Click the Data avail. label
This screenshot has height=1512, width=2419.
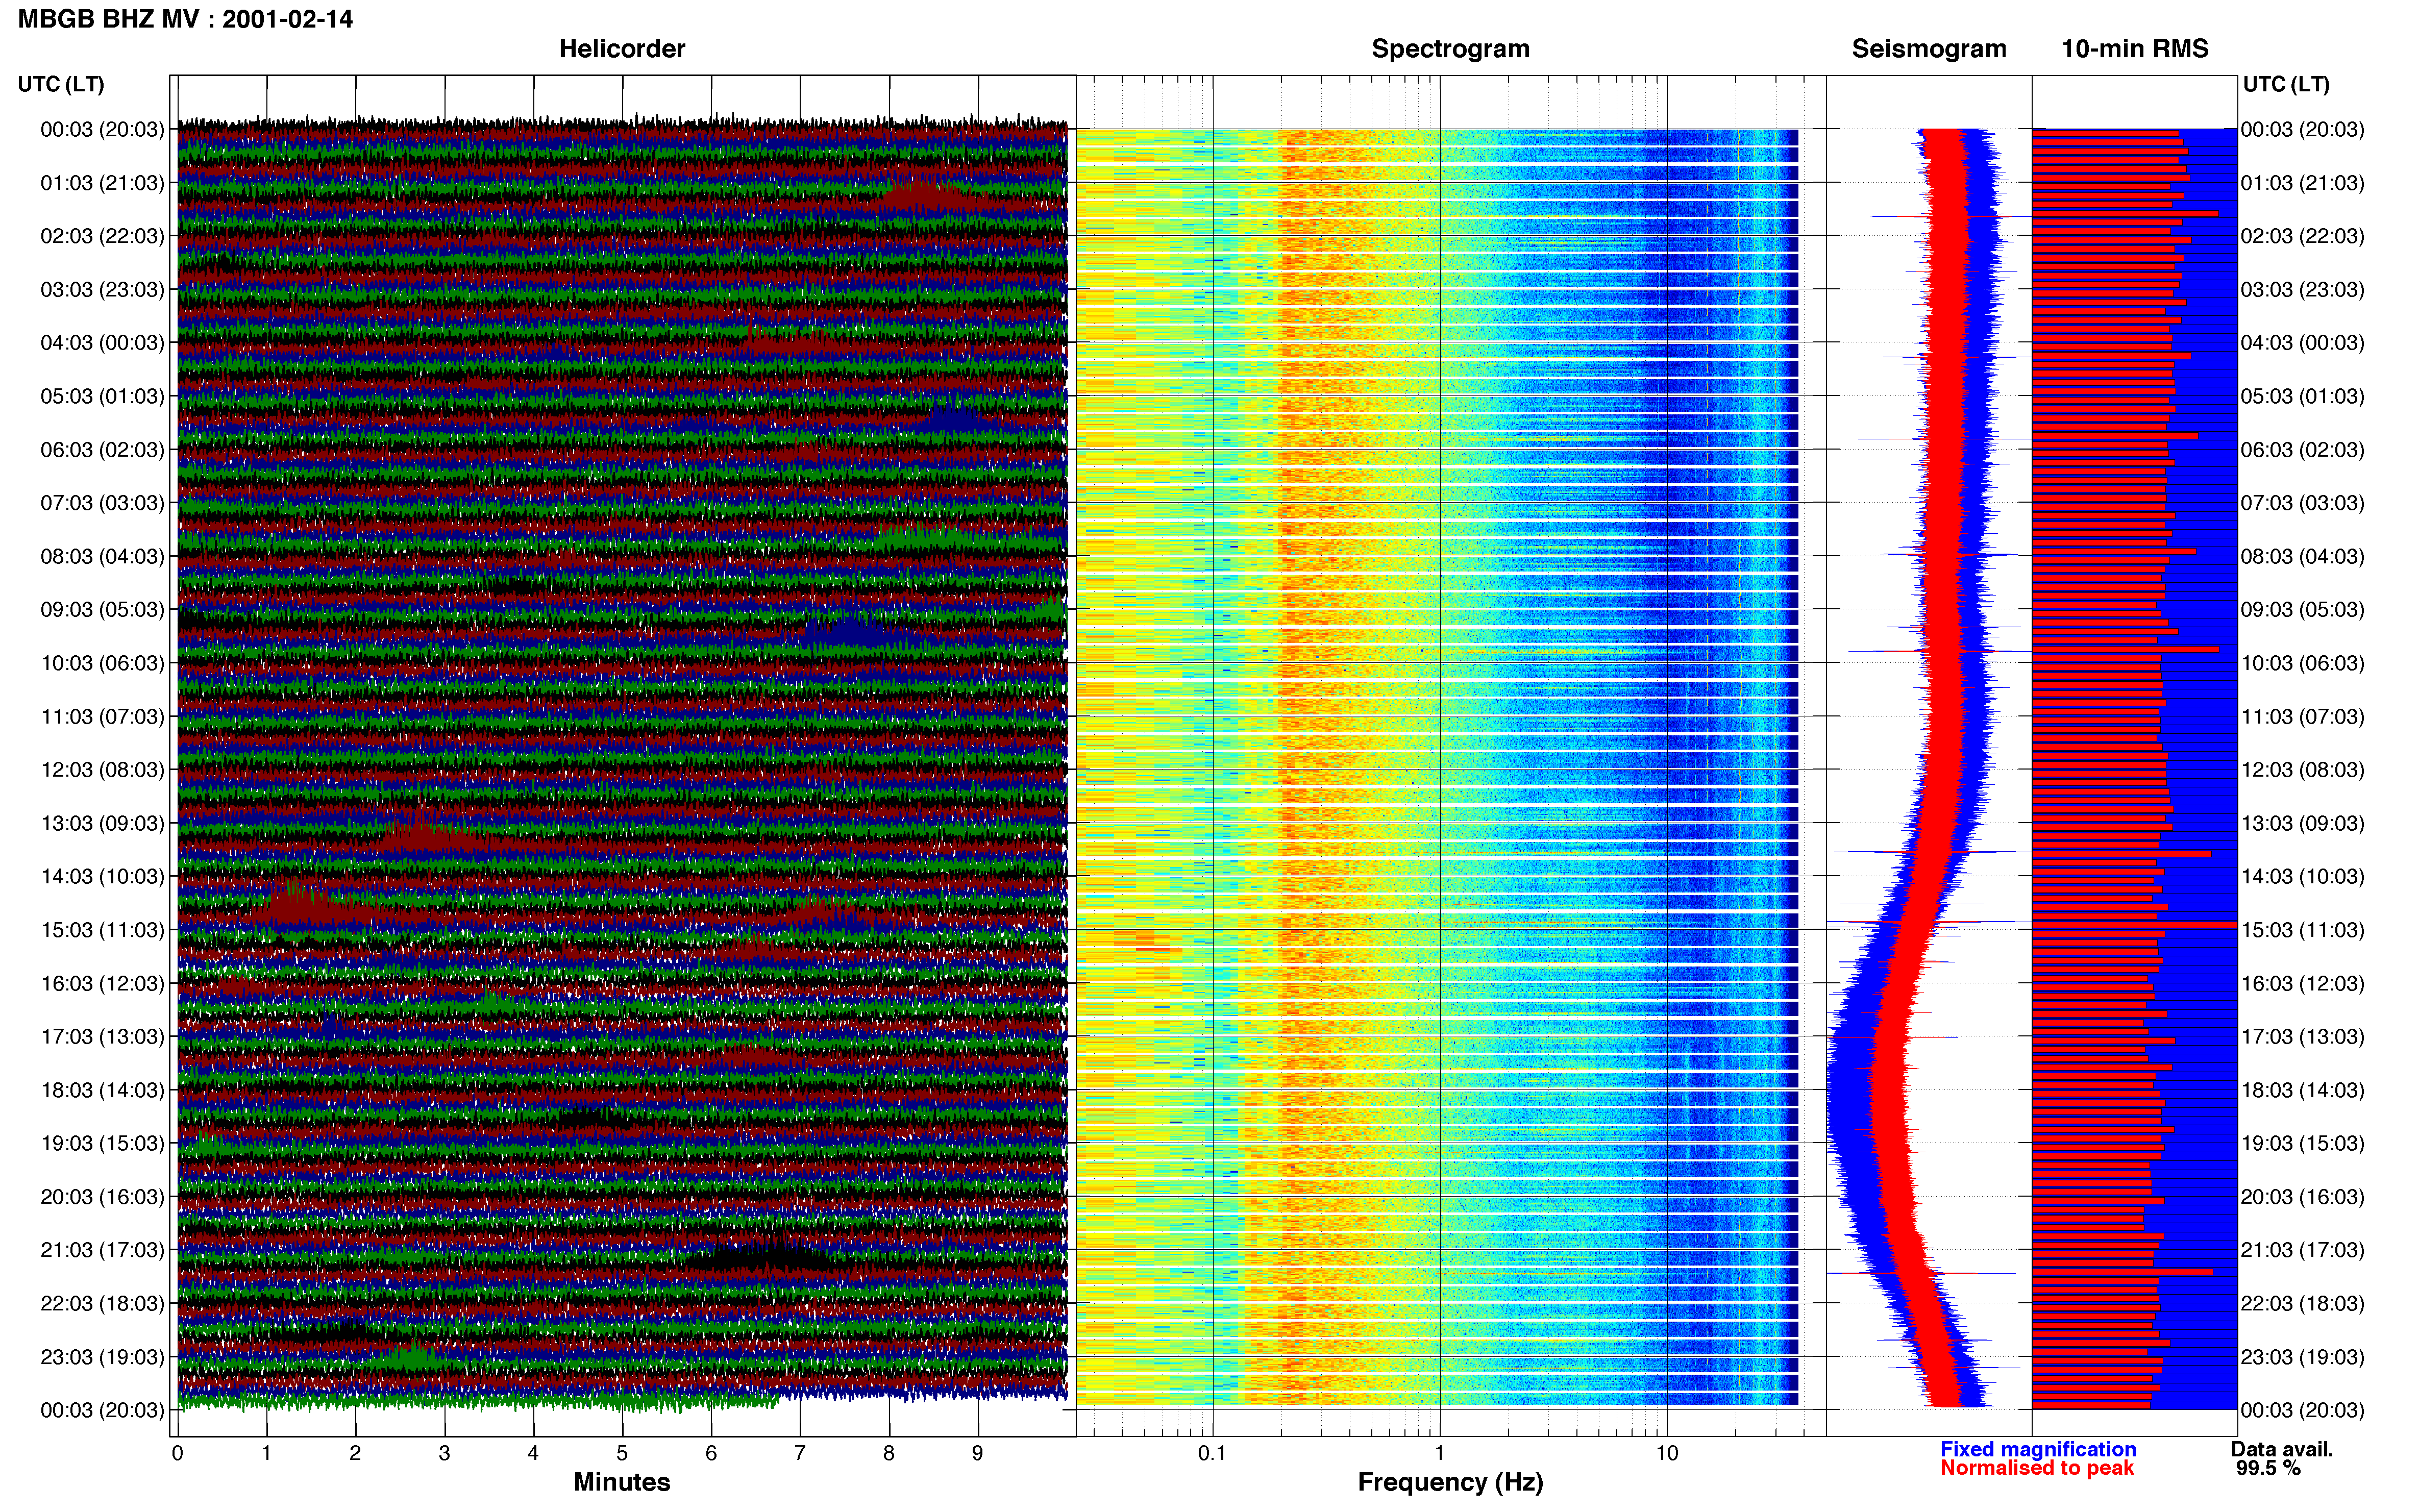point(2282,1449)
